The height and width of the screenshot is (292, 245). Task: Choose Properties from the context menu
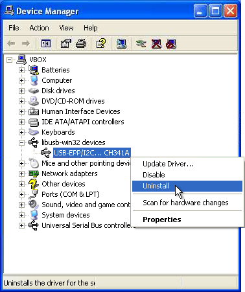coord(187,219)
